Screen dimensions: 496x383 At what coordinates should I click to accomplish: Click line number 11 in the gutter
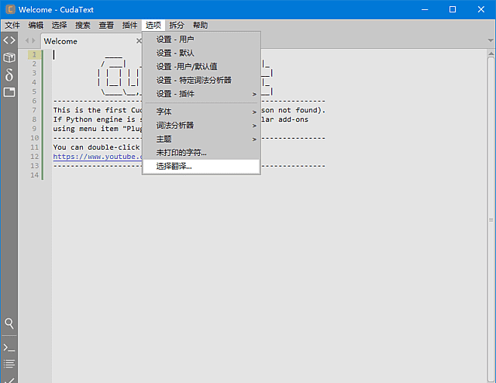click(34, 147)
